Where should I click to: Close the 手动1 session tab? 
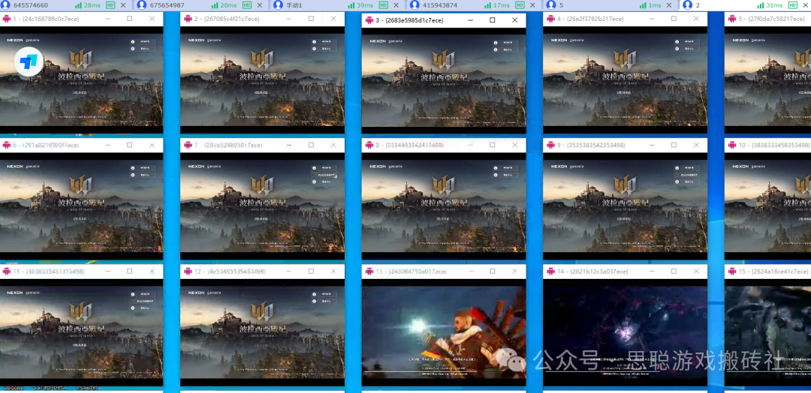point(396,5)
